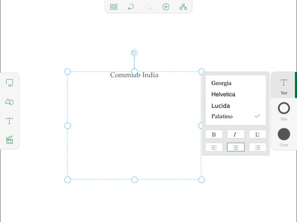Click the top-left corner handle
Image resolution: width=297 pixels, height=222 pixels.
coord(67,72)
